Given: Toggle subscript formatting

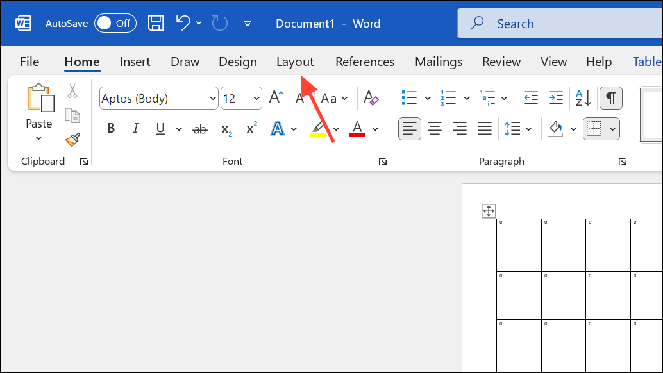Looking at the screenshot, I should click(x=226, y=129).
